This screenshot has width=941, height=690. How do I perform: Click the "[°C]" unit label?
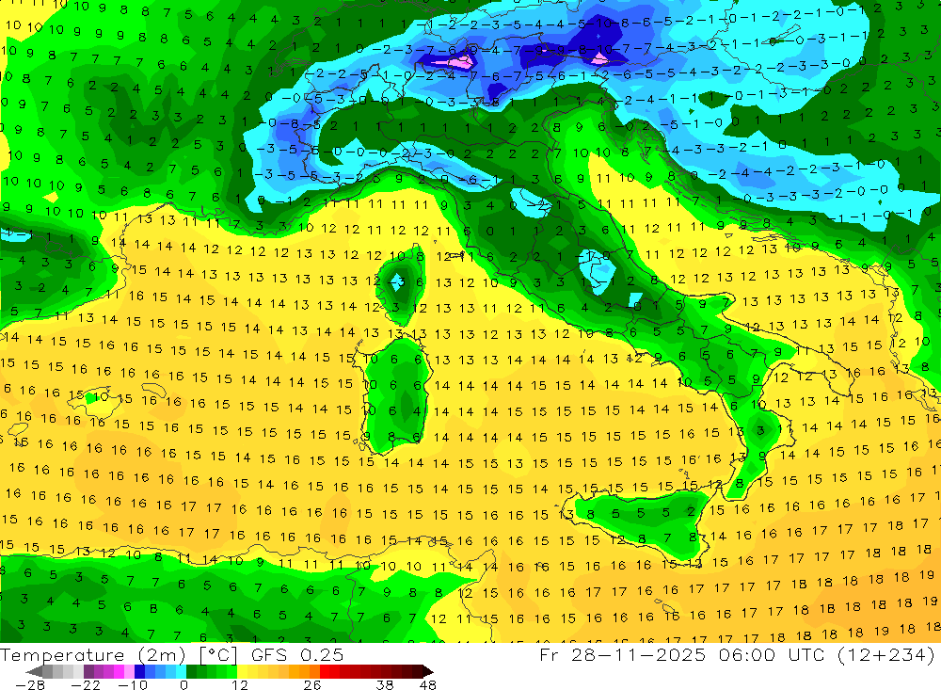click(x=218, y=655)
